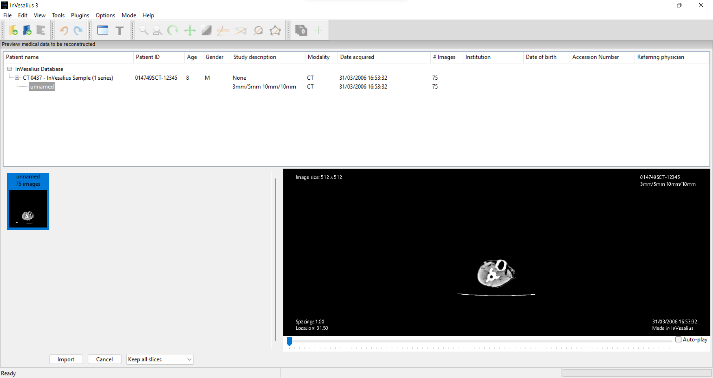
Task: Select the text annotation tool
Action: pos(120,30)
